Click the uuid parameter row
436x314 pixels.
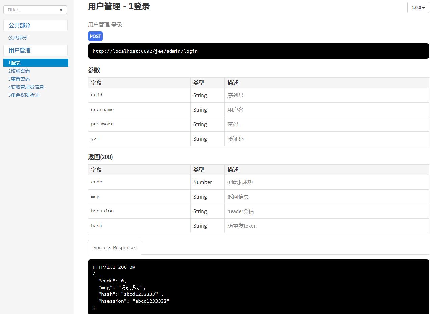point(259,95)
